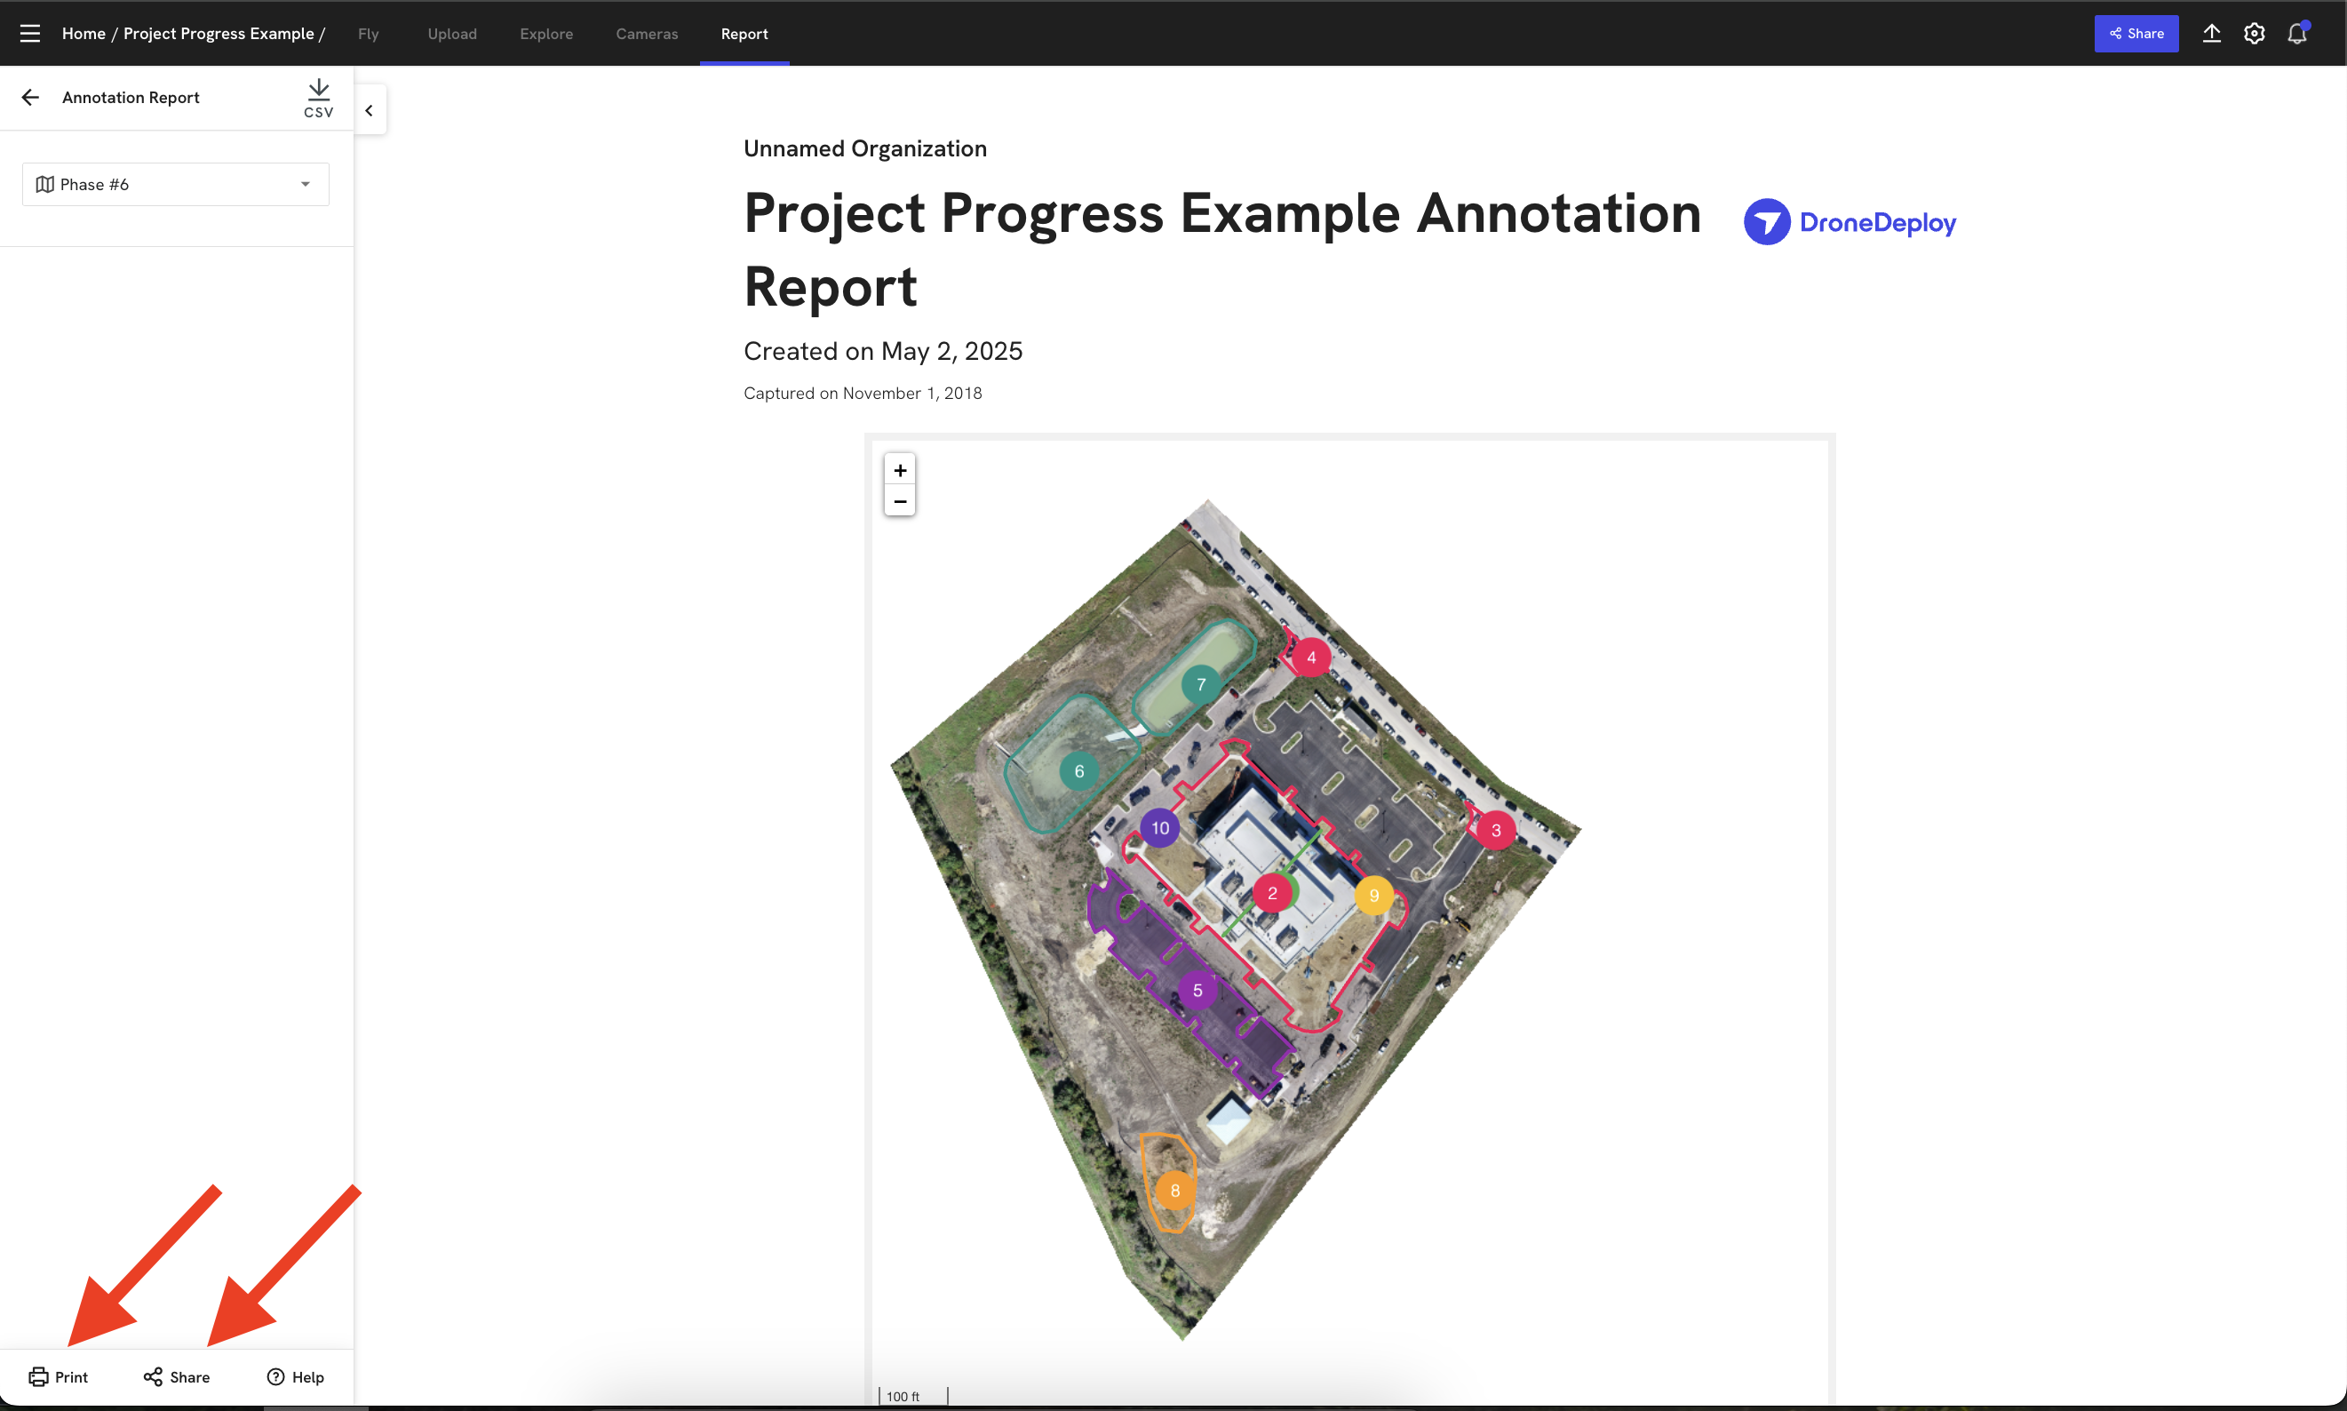This screenshot has width=2347, height=1411.
Task: Switch to the Upload tab
Action: (452, 33)
